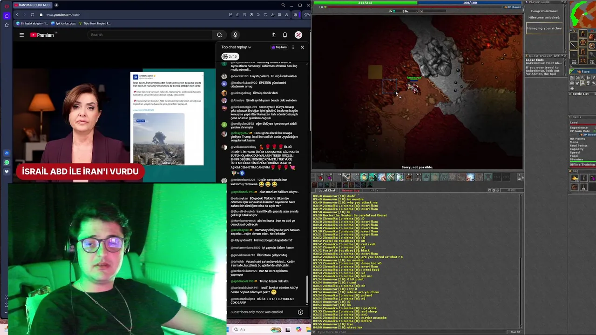The height and width of the screenshot is (335, 596).
Task: Click the shield equipment slot
Action: click(x=592, y=46)
